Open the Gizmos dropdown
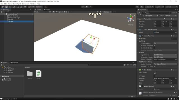The height and width of the screenshot is (100, 179). pos(107,12)
